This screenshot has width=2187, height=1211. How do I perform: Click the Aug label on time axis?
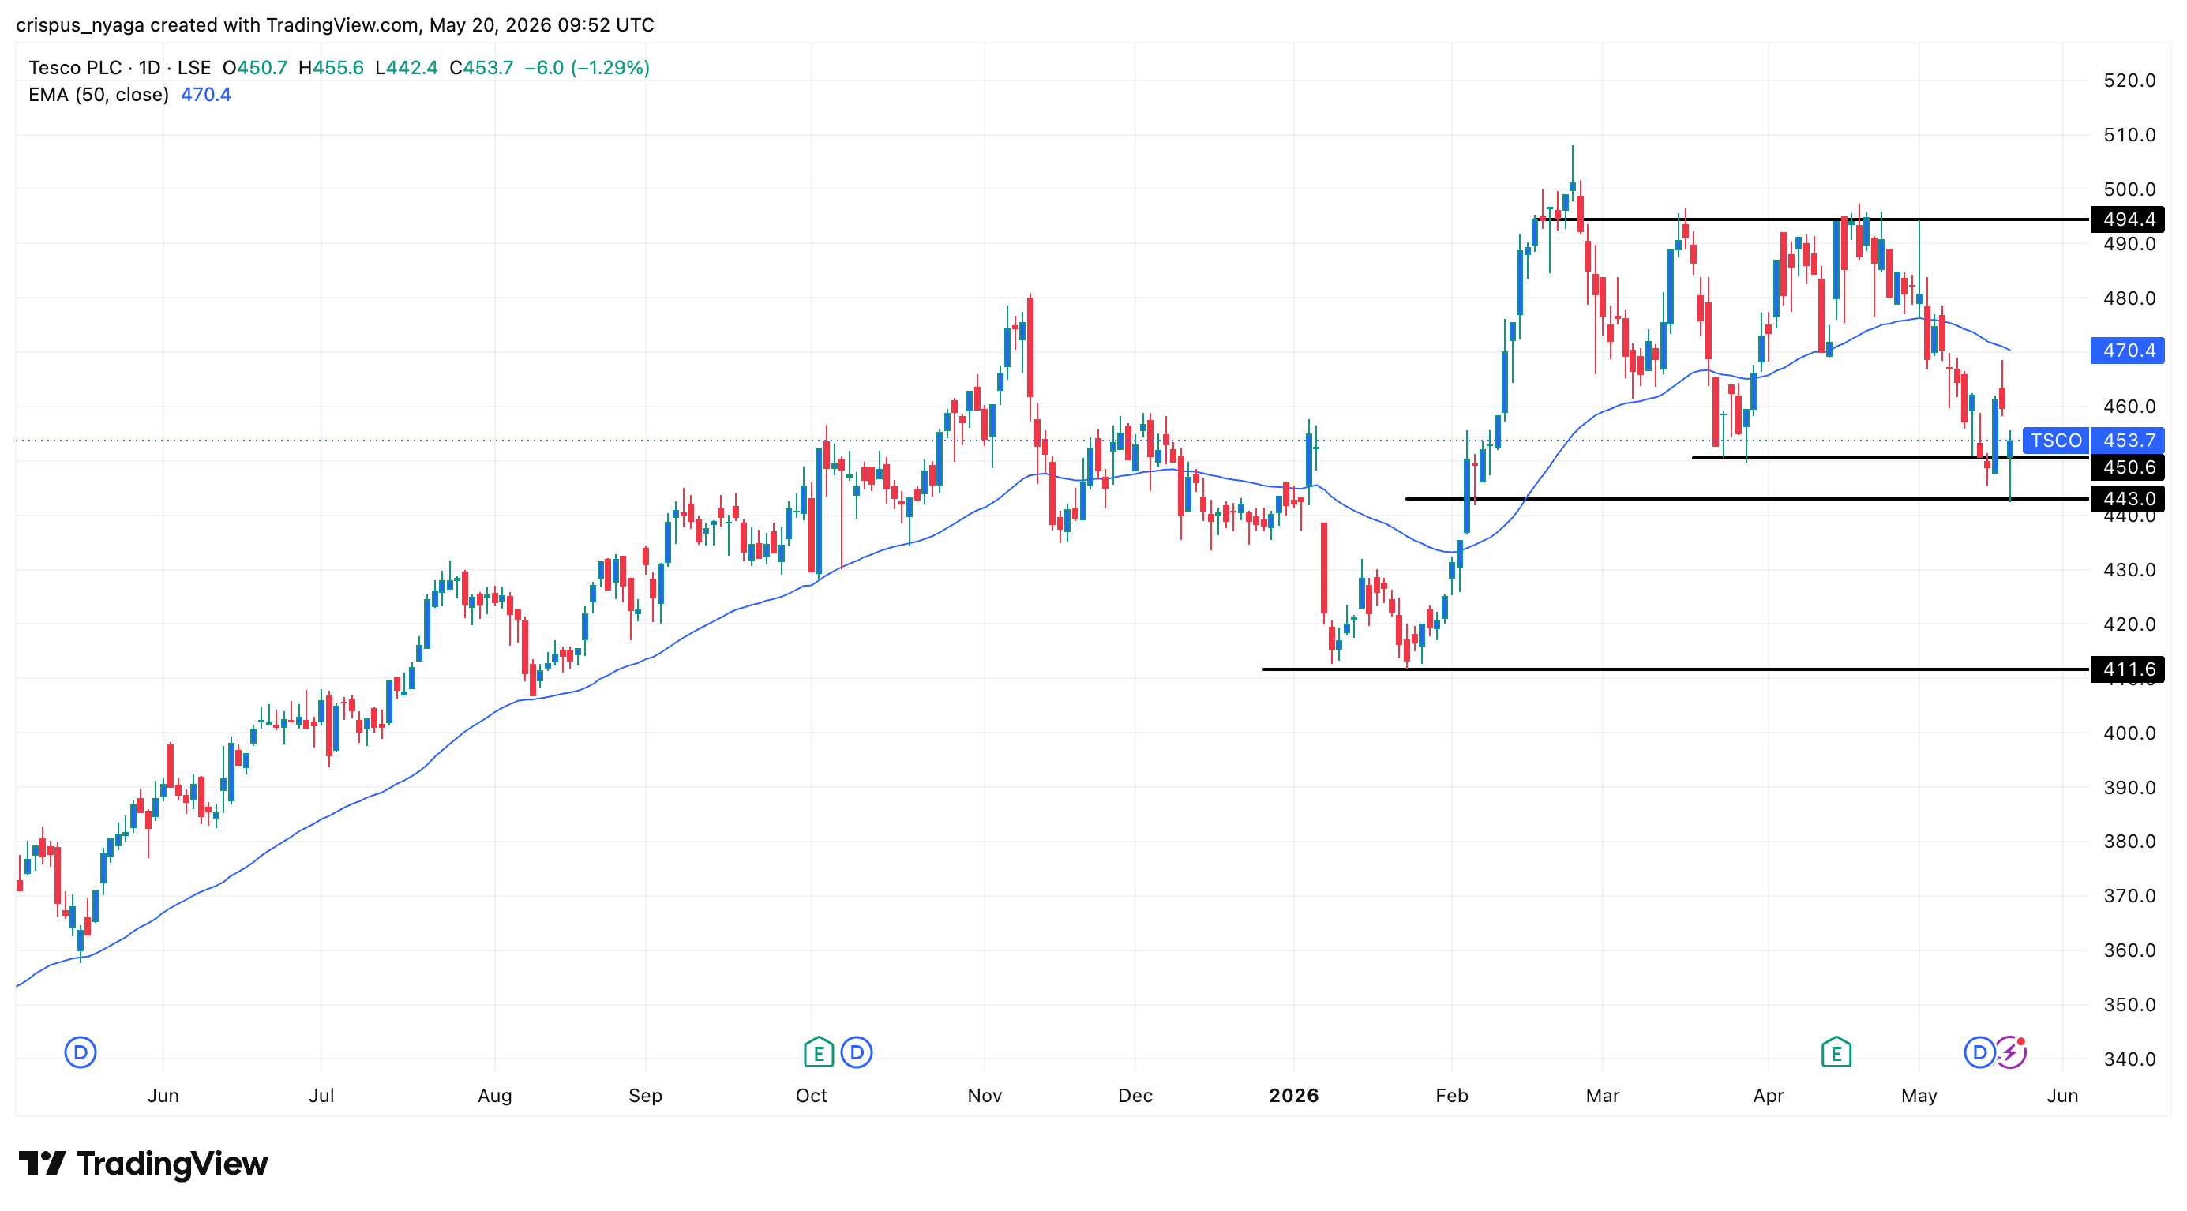(495, 1096)
